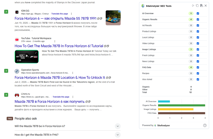Click the operationsports.com URL breadcrumb
The image size is (213, 139).
point(45,73)
